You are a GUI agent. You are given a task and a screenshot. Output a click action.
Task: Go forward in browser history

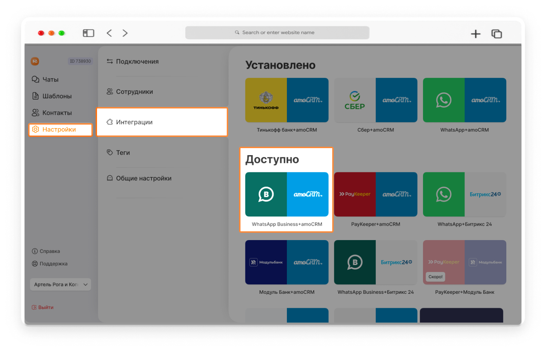(125, 33)
